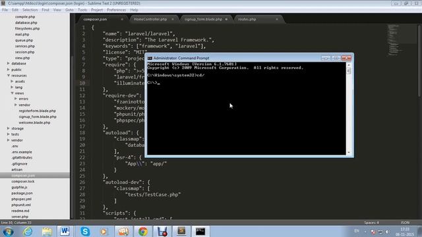This screenshot has height=237, width=422.
Task: Open welcome.blade.php in the sidebar
Action: 34,122
